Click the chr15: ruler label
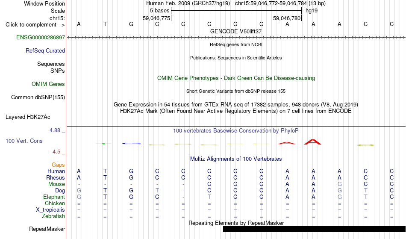The width and height of the screenshot is (406, 239). (x=57, y=18)
